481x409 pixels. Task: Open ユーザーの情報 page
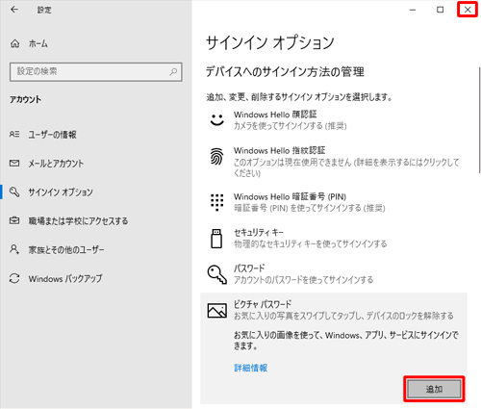click(x=52, y=135)
